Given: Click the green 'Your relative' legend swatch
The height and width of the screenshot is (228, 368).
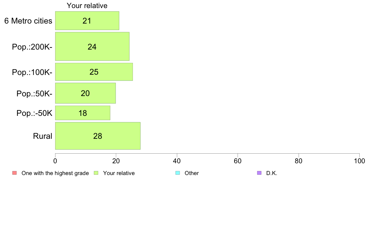Looking at the screenshot, I should 96,173.
